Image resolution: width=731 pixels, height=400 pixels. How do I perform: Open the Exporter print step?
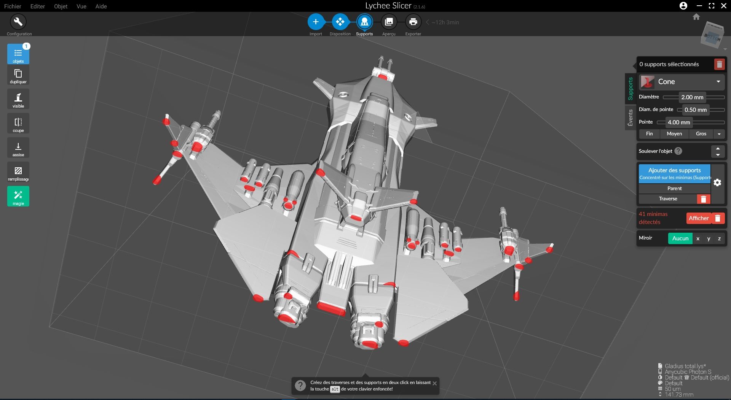pos(413,22)
